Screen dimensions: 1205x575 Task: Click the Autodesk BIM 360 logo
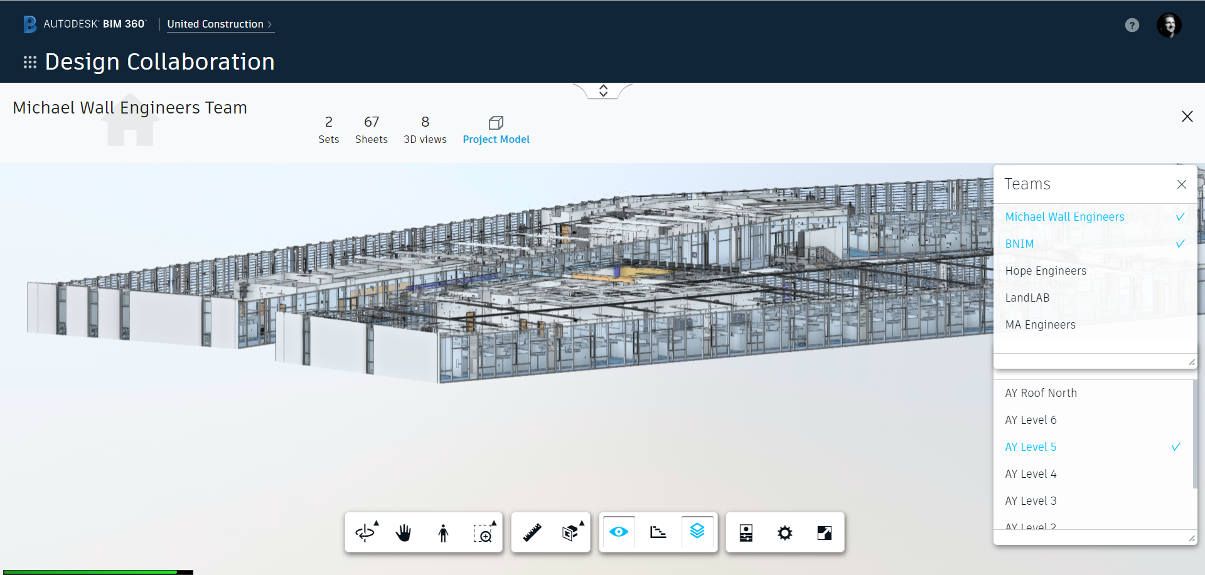pyautogui.click(x=84, y=24)
